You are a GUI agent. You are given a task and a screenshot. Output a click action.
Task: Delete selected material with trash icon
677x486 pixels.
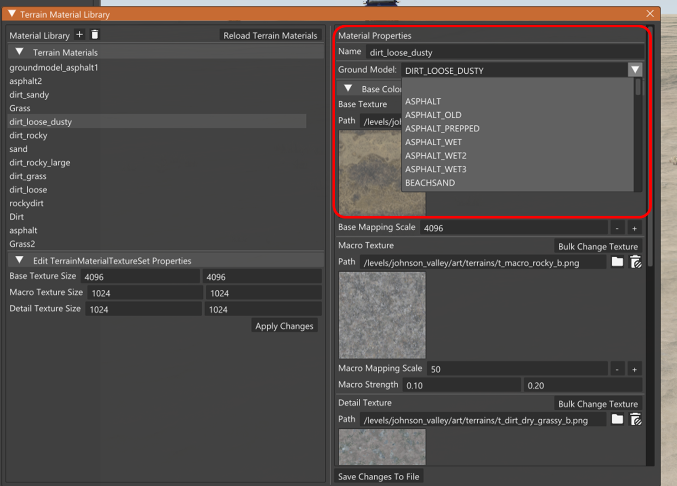(95, 35)
